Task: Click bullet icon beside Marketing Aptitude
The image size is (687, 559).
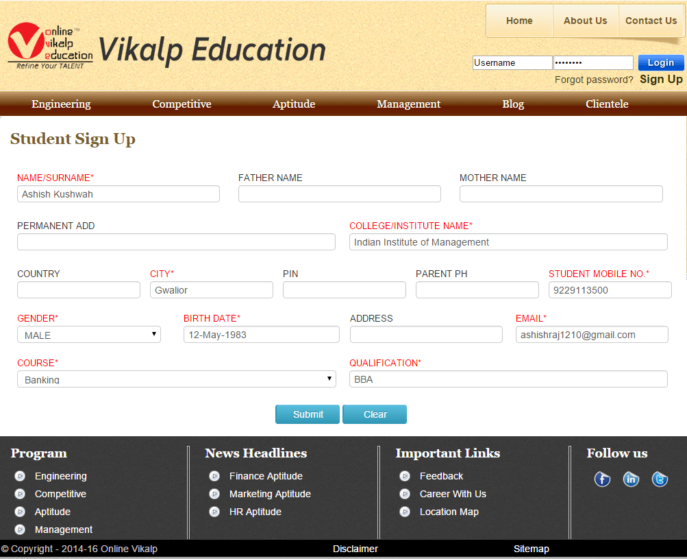Action: pyautogui.click(x=214, y=494)
